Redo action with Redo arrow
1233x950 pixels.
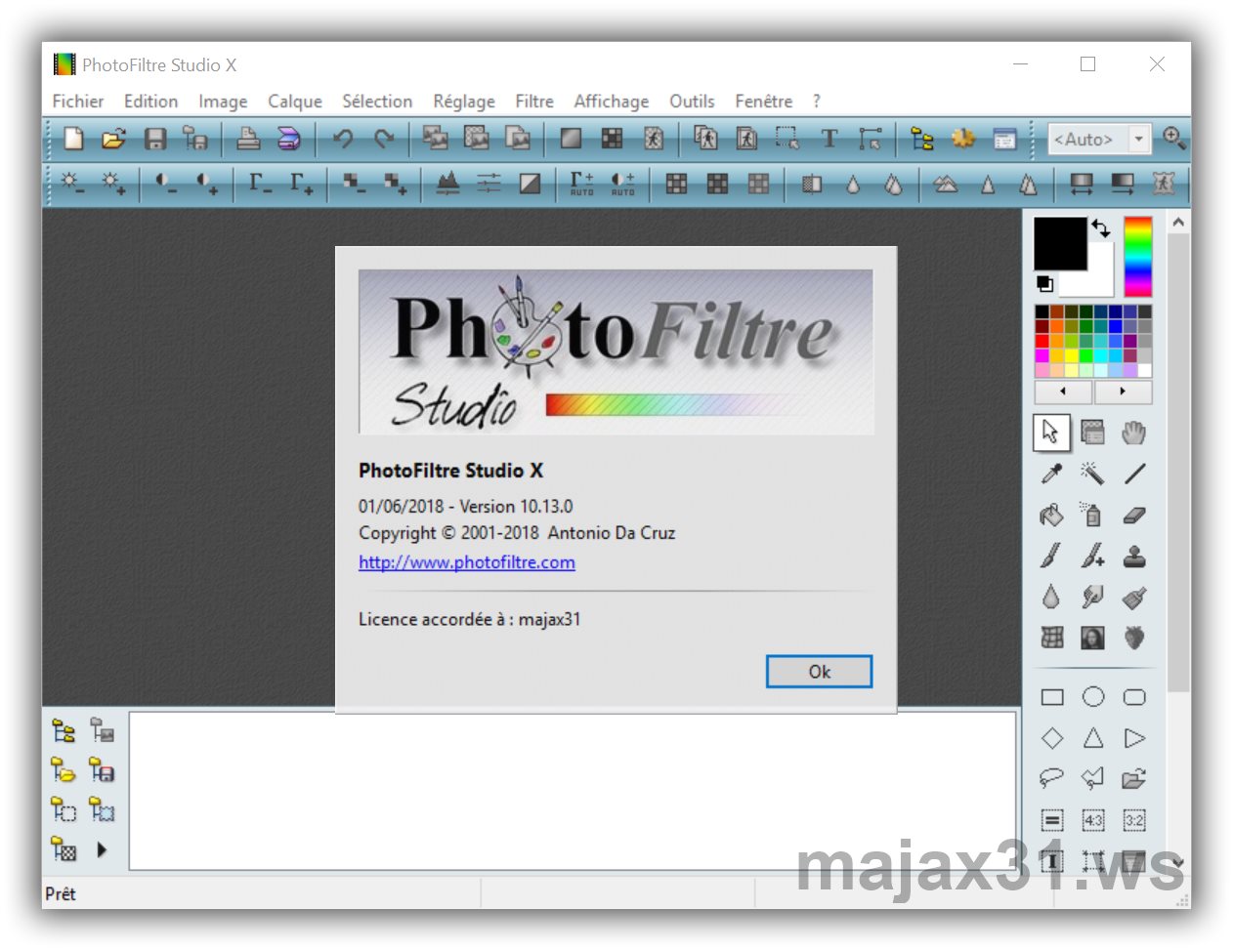384,139
